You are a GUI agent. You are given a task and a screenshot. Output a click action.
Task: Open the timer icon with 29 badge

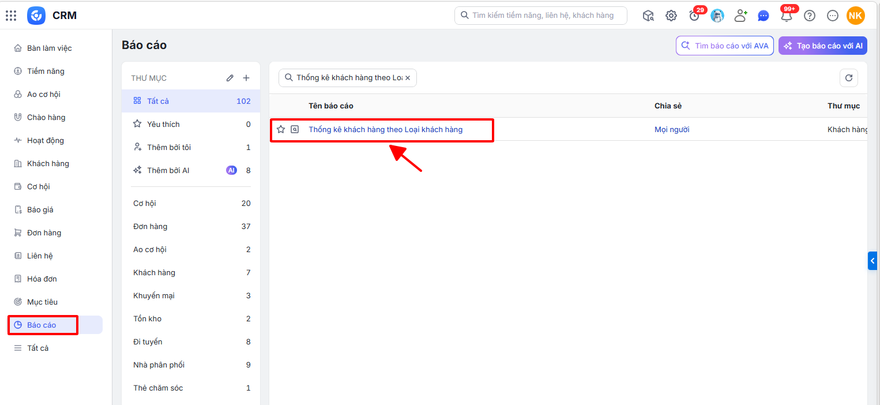(694, 16)
